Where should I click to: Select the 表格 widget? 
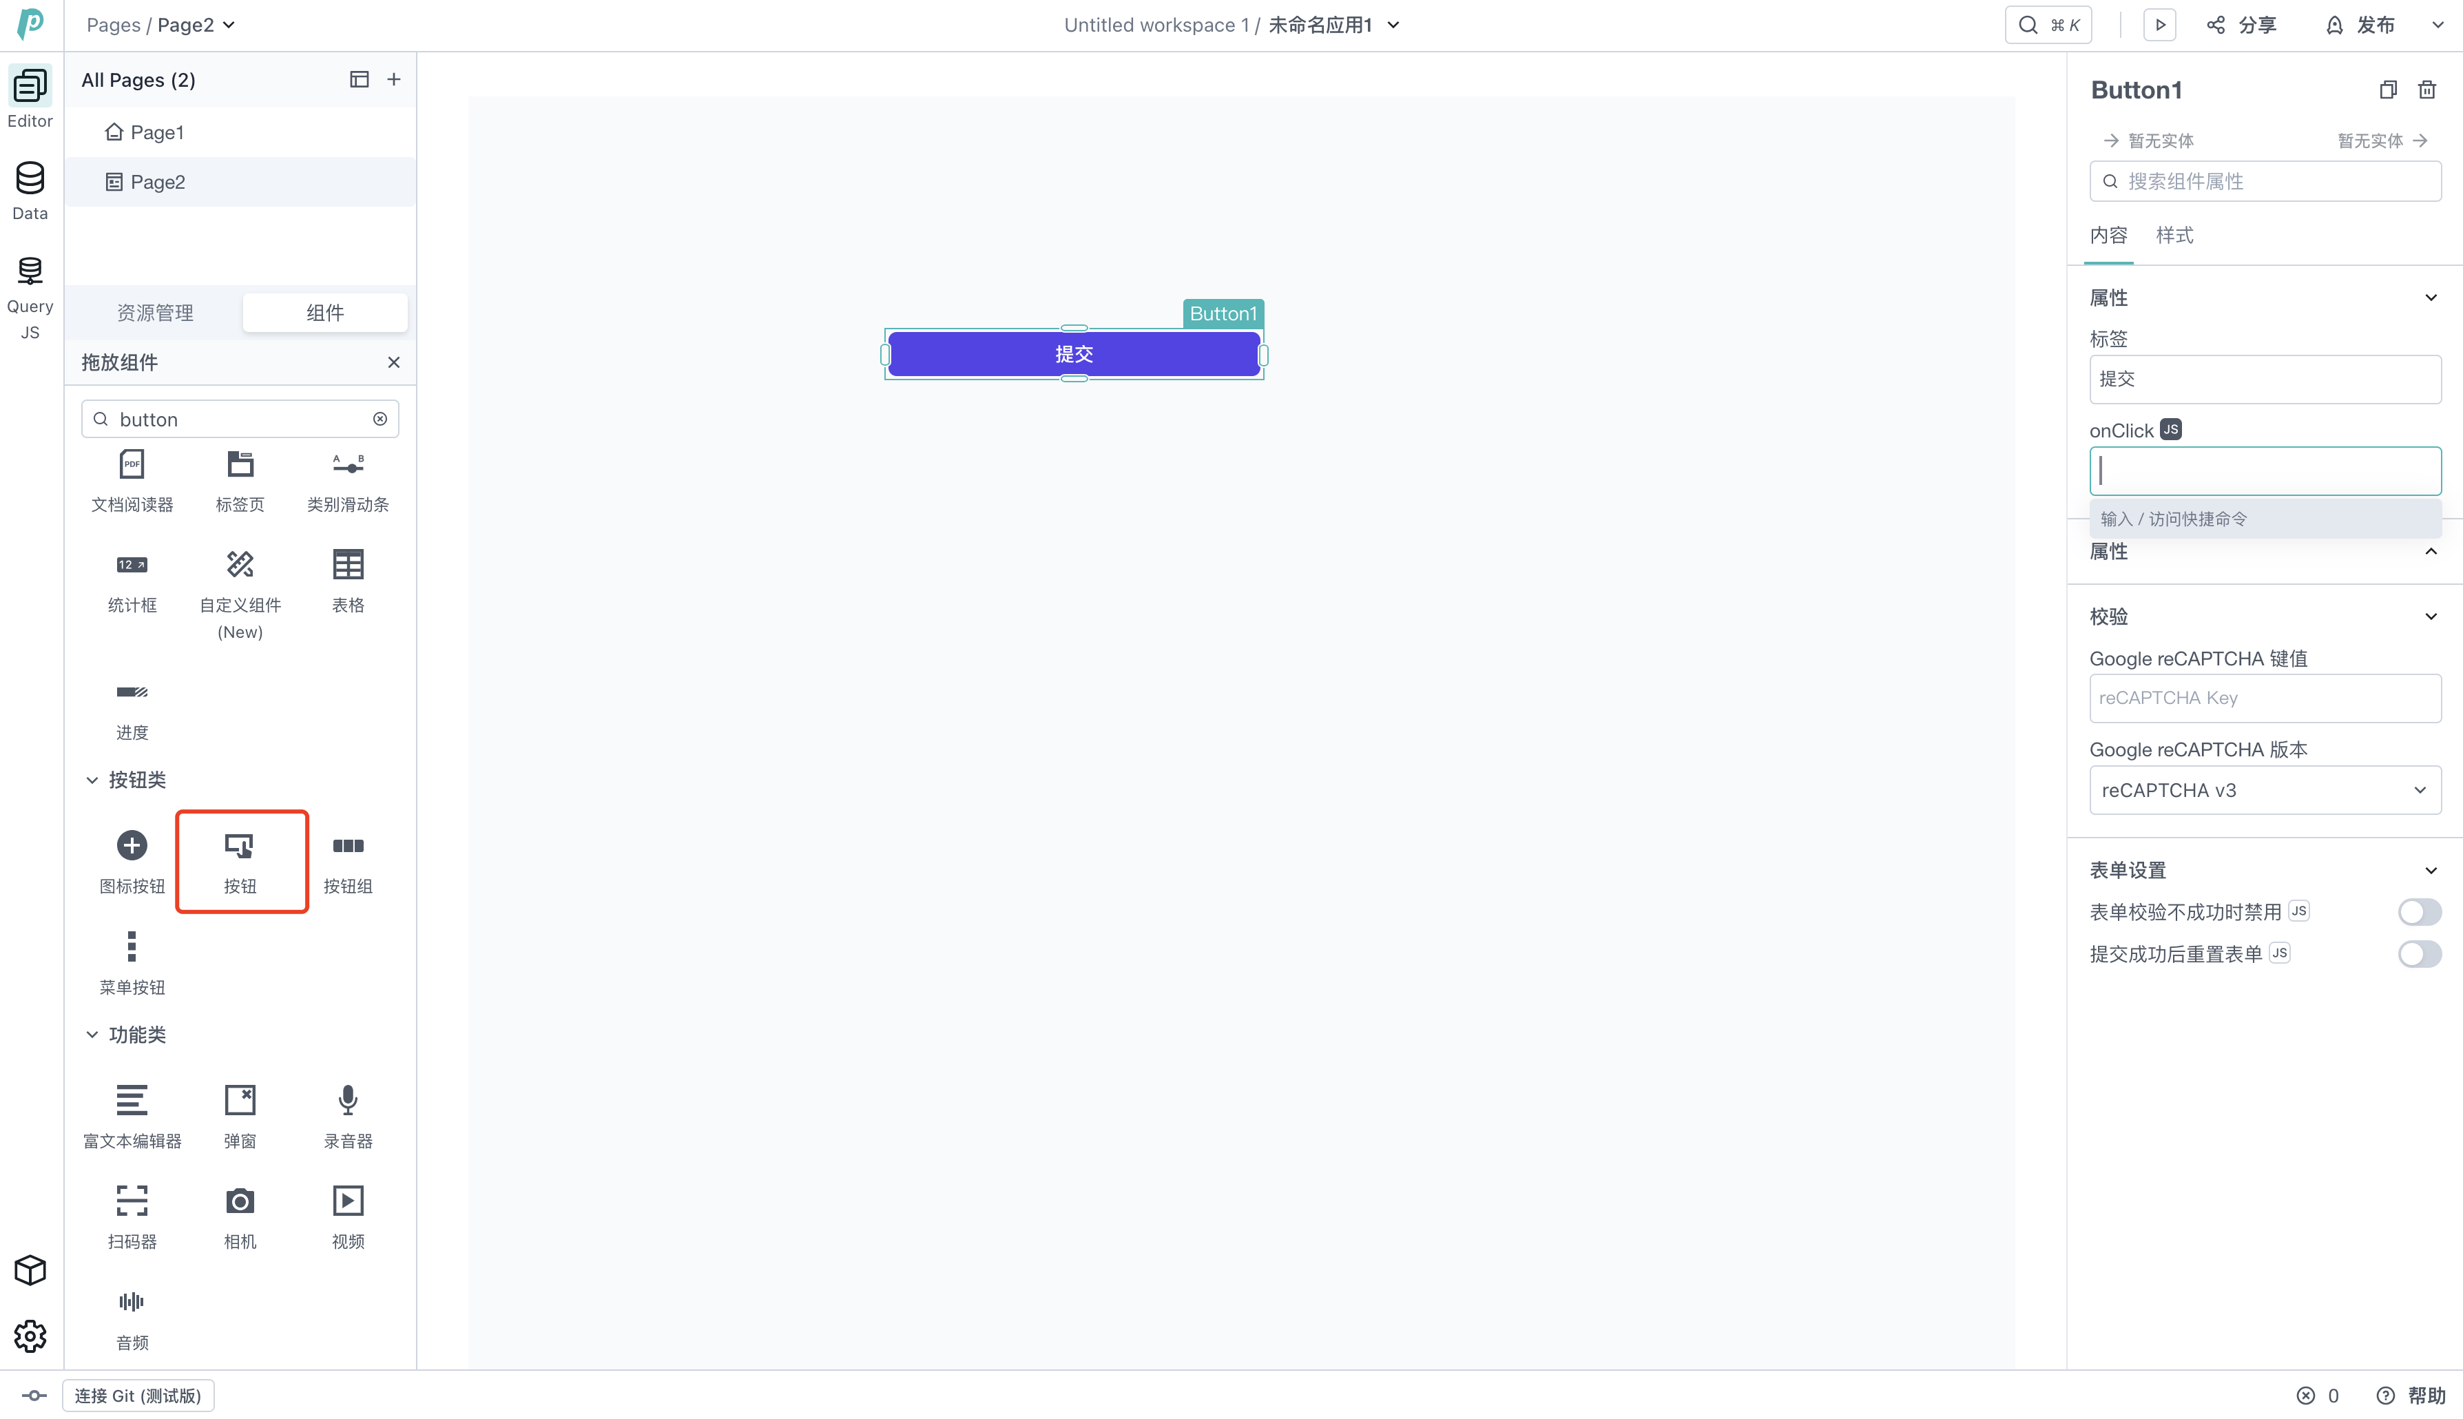coord(348,582)
